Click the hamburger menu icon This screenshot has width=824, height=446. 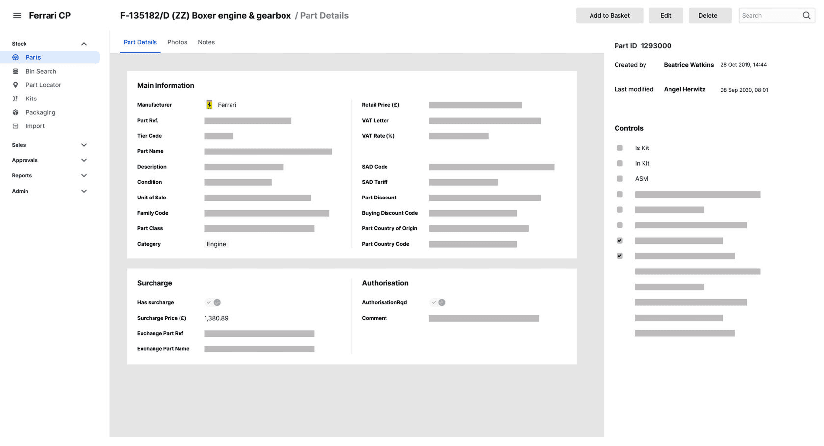click(17, 15)
